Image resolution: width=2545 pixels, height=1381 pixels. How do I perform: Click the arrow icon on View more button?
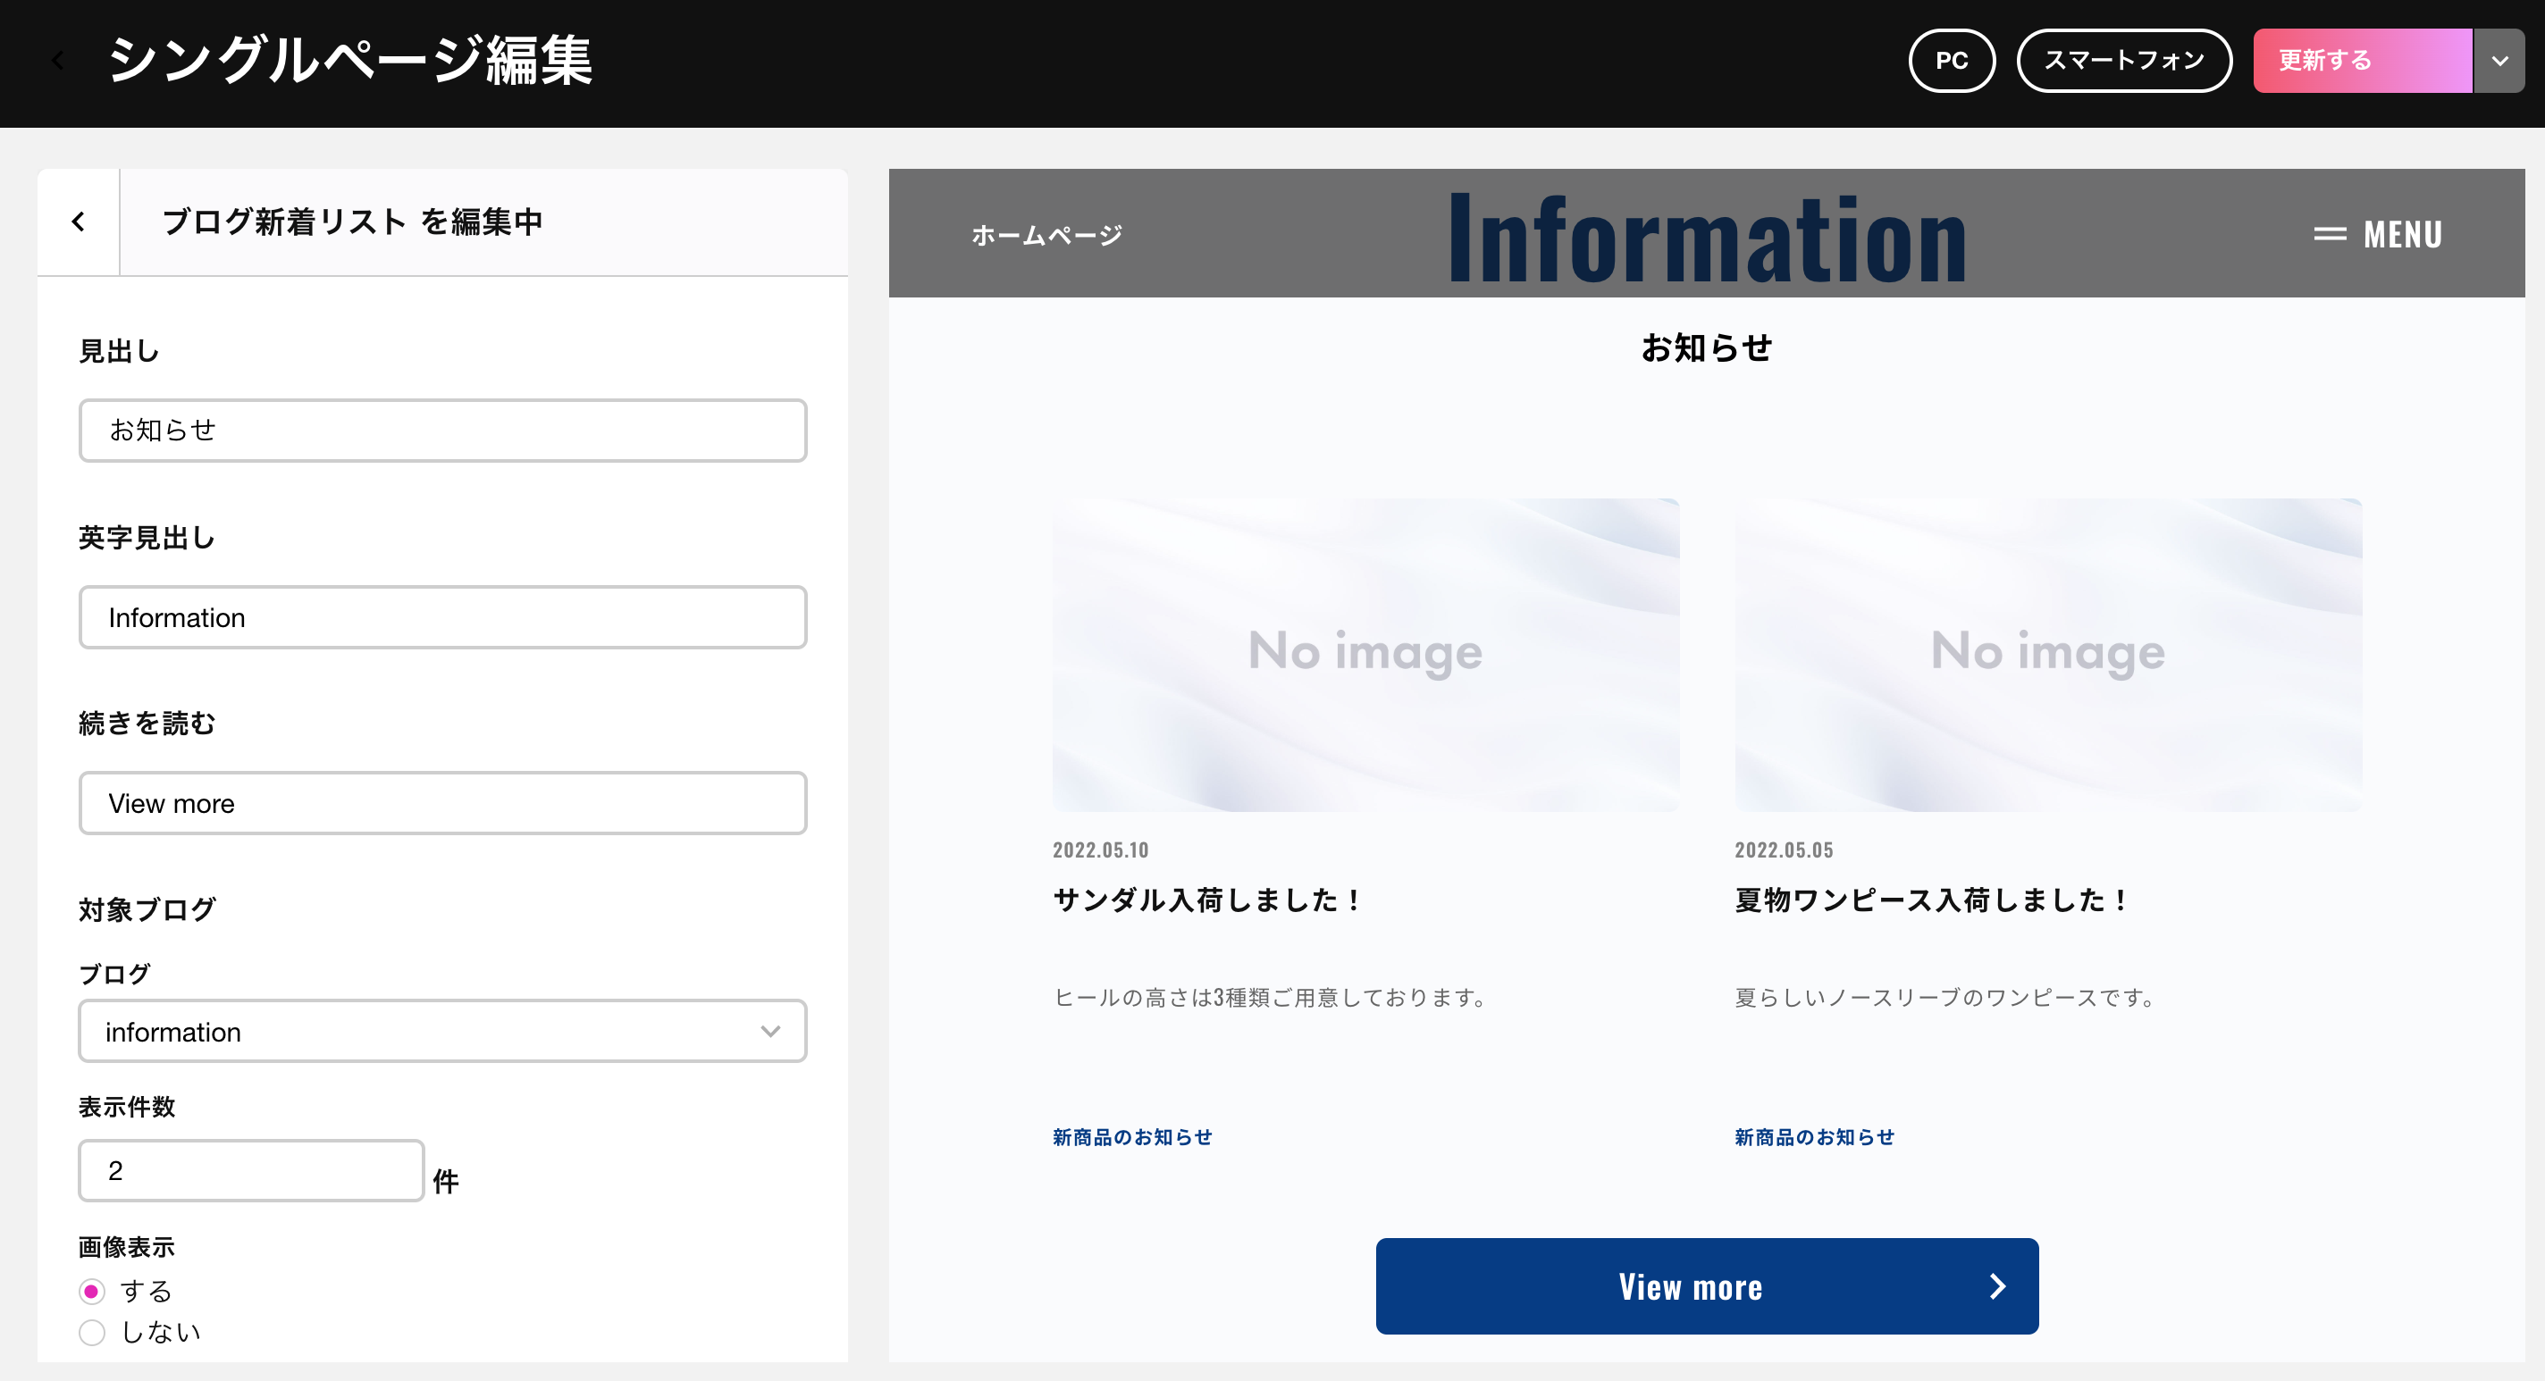click(x=1998, y=1286)
